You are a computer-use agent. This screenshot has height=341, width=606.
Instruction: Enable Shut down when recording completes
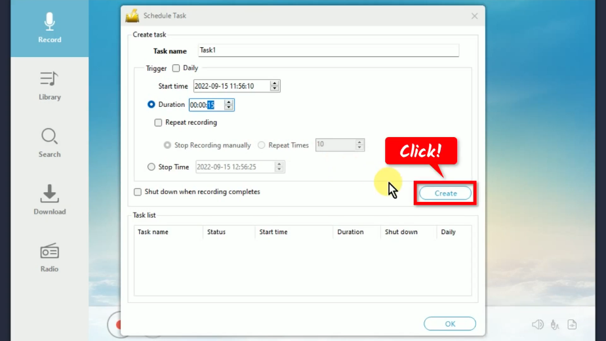pos(138,191)
